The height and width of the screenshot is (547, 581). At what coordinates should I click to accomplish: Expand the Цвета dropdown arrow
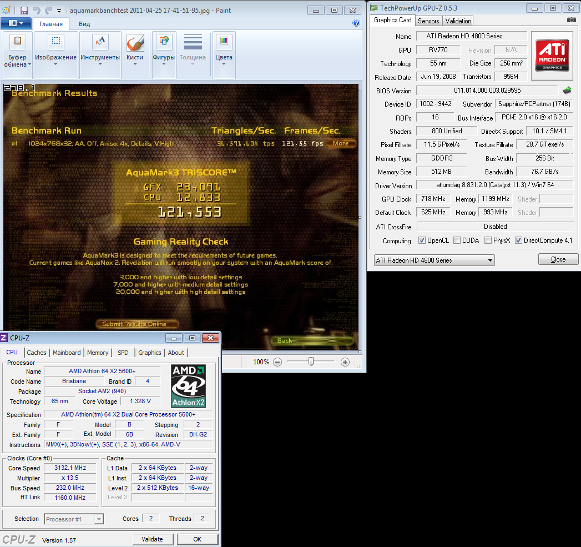click(x=224, y=64)
